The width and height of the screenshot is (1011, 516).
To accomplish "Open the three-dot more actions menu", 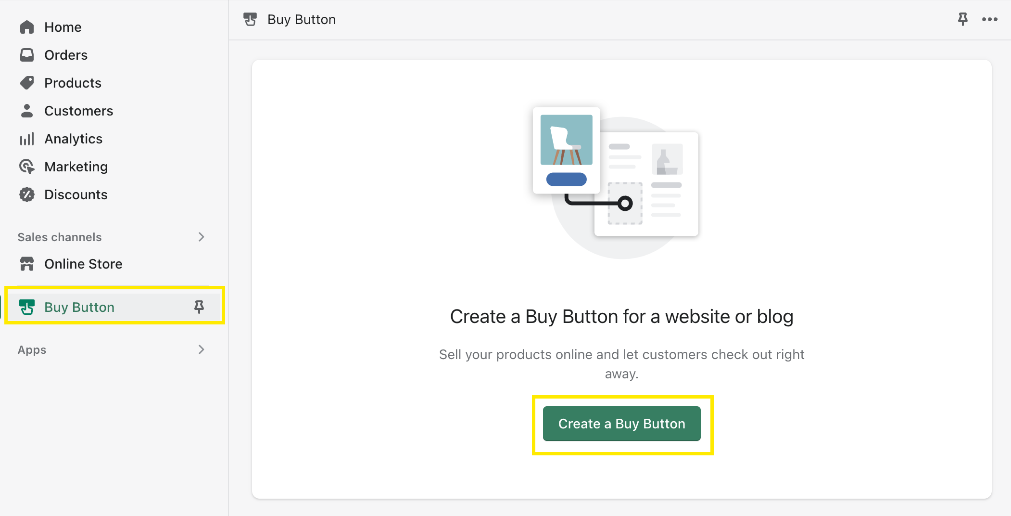I will coord(989,19).
